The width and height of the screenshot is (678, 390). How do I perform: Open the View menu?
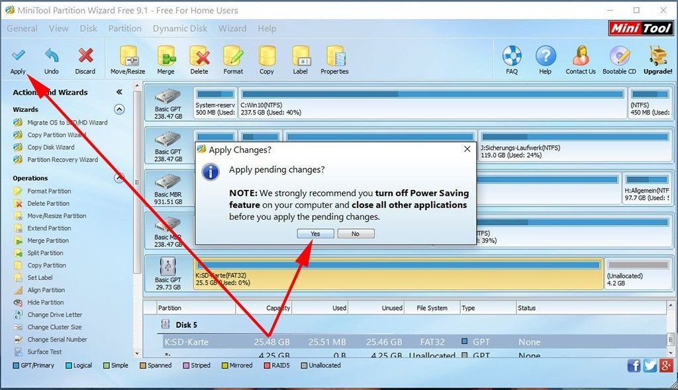(58, 28)
